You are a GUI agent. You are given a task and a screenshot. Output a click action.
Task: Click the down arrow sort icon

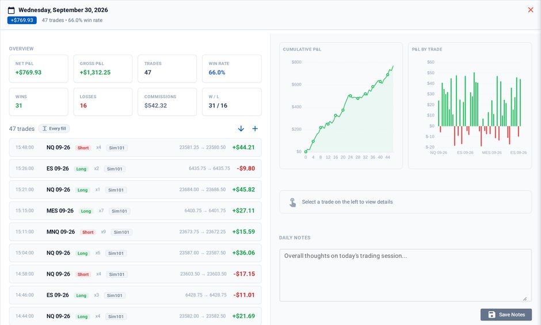point(241,129)
